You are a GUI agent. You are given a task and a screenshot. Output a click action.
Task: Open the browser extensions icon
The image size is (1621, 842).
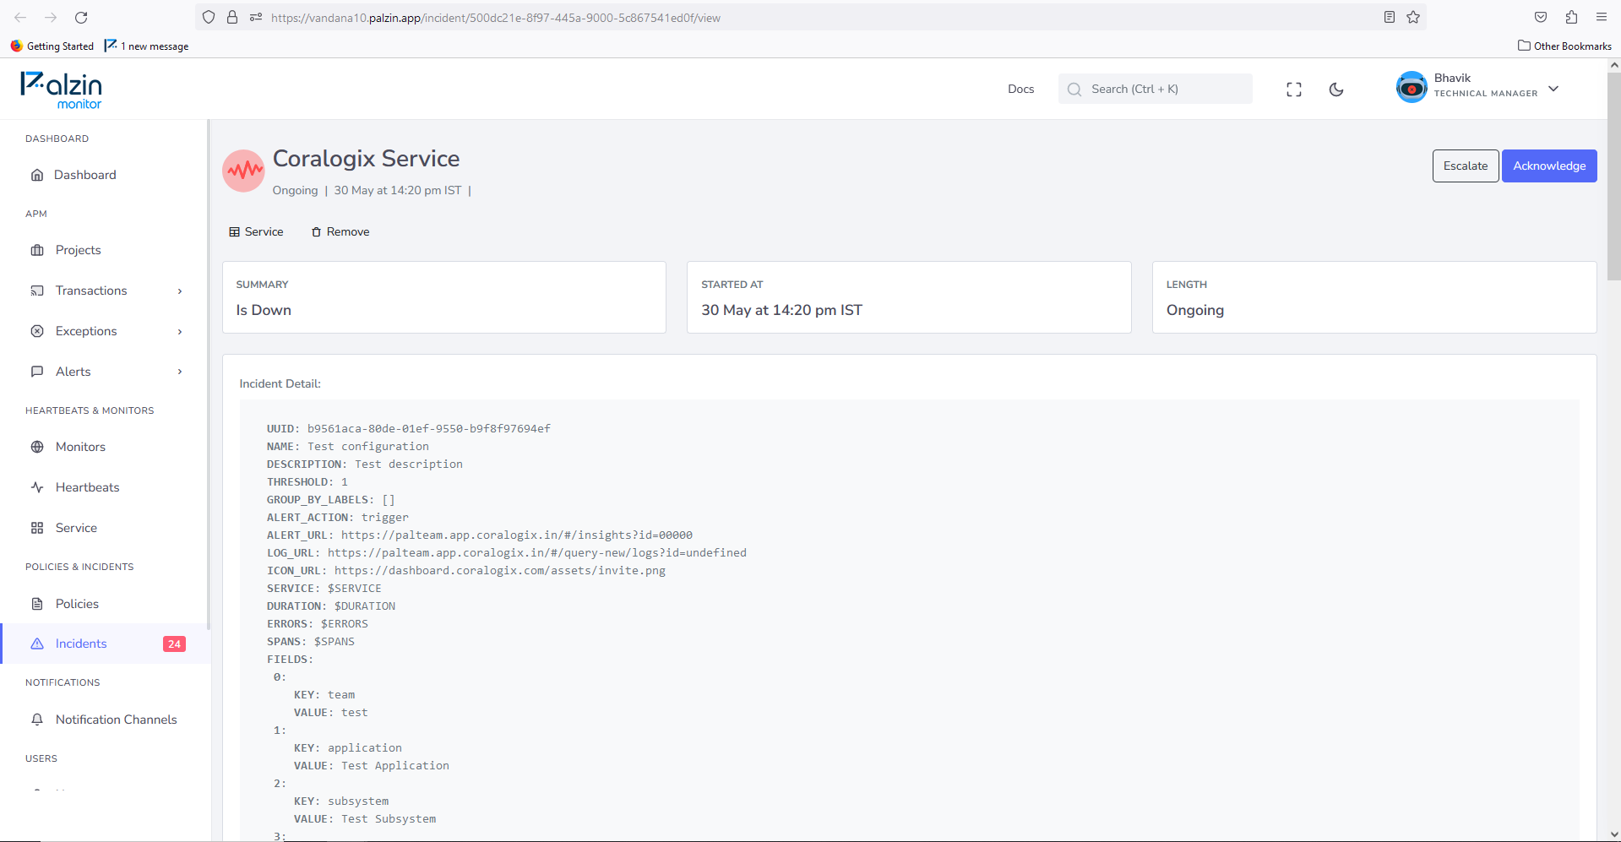pos(1571,17)
